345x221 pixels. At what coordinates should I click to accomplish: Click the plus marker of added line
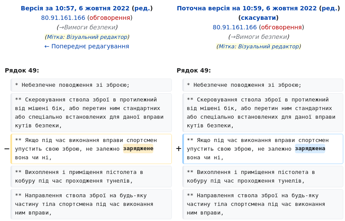click(x=179, y=149)
